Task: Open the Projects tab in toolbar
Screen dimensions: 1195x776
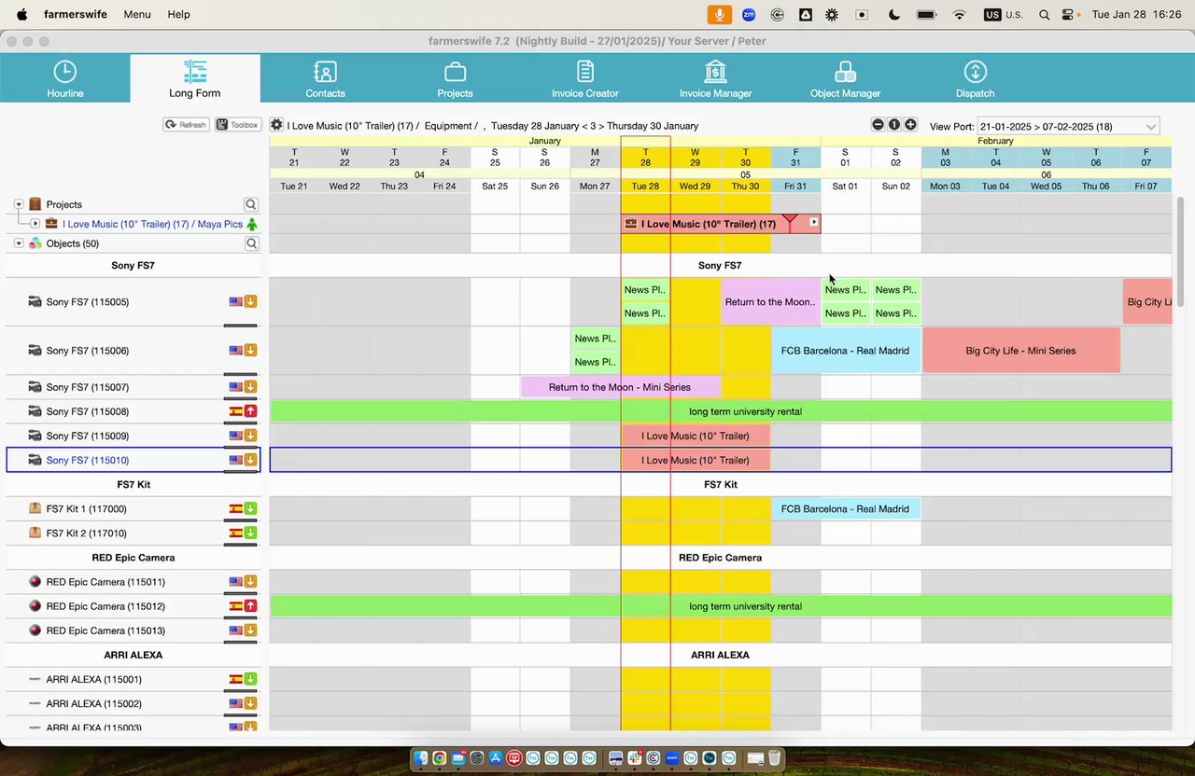Action: click(455, 78)
